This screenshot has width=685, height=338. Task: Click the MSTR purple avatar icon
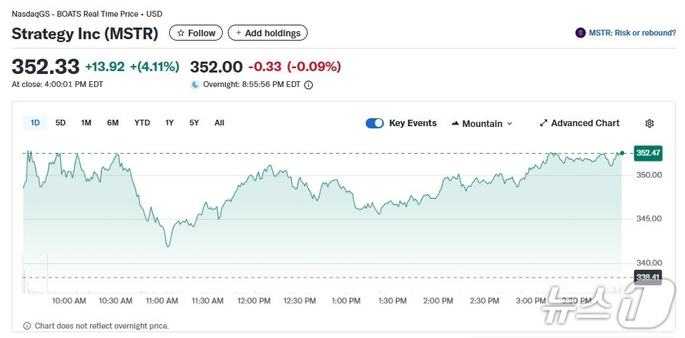click(581, 33)
